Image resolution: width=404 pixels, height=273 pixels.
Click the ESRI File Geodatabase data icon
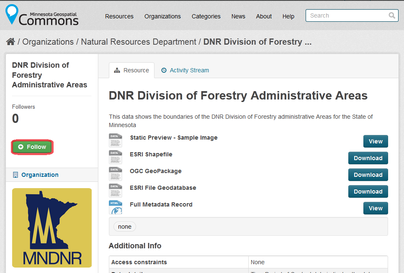[x=116, y=191]
